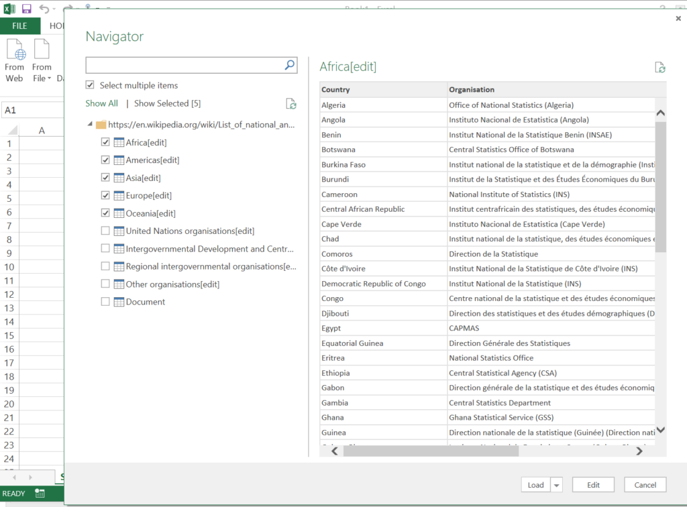Image resolution: width=687 pixels, height=507 pixels.
Task: Click the Show All link
Action: (101, 103)
